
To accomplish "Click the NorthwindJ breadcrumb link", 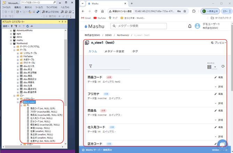I will [x=122, y=35].
